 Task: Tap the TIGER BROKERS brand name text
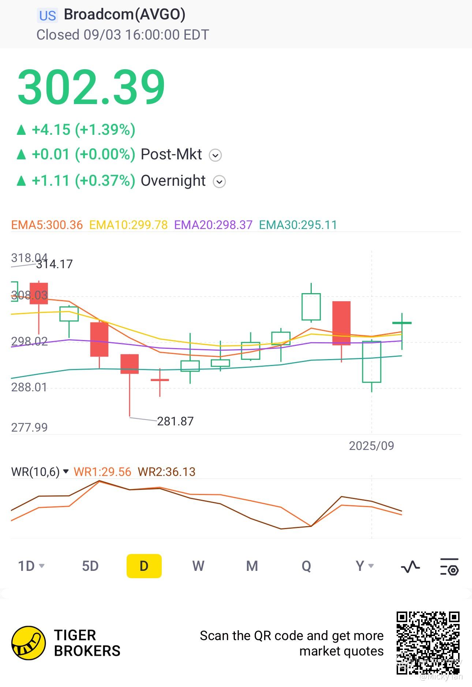tap(87, 643)
